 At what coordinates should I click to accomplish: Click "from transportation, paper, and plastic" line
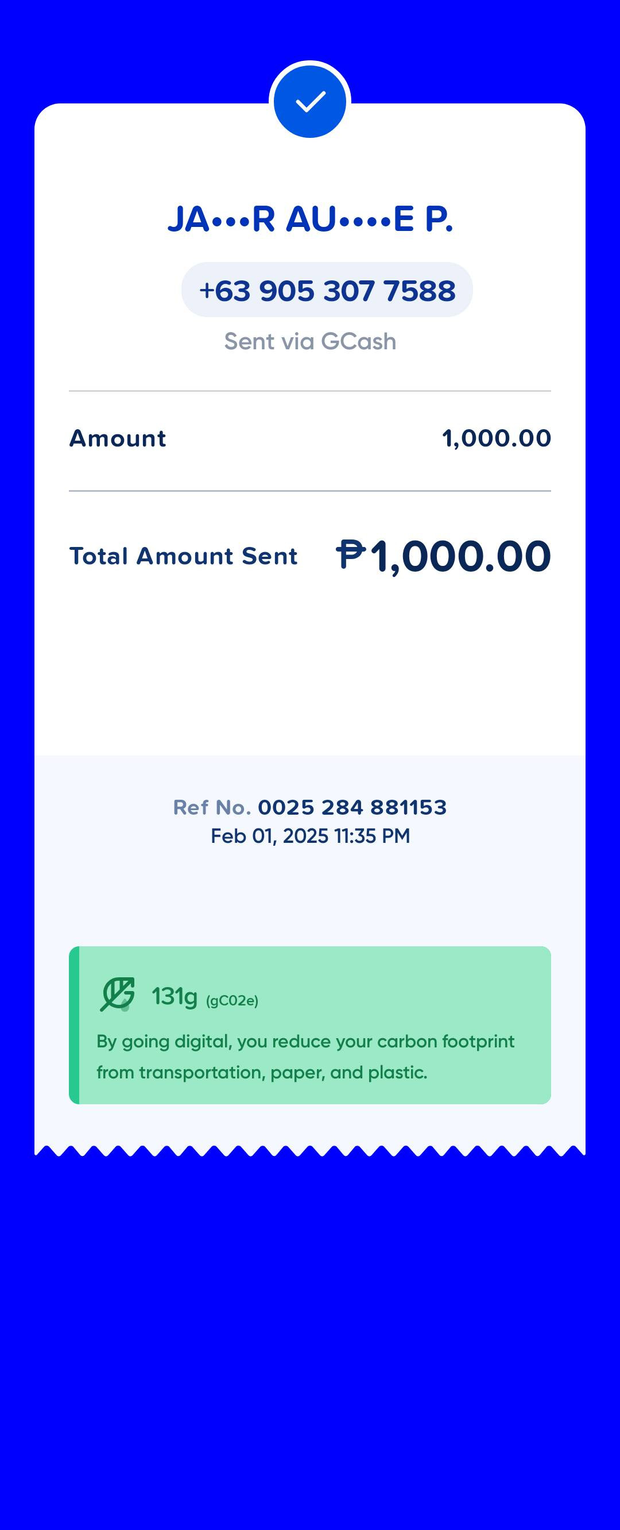point(262,1072)
